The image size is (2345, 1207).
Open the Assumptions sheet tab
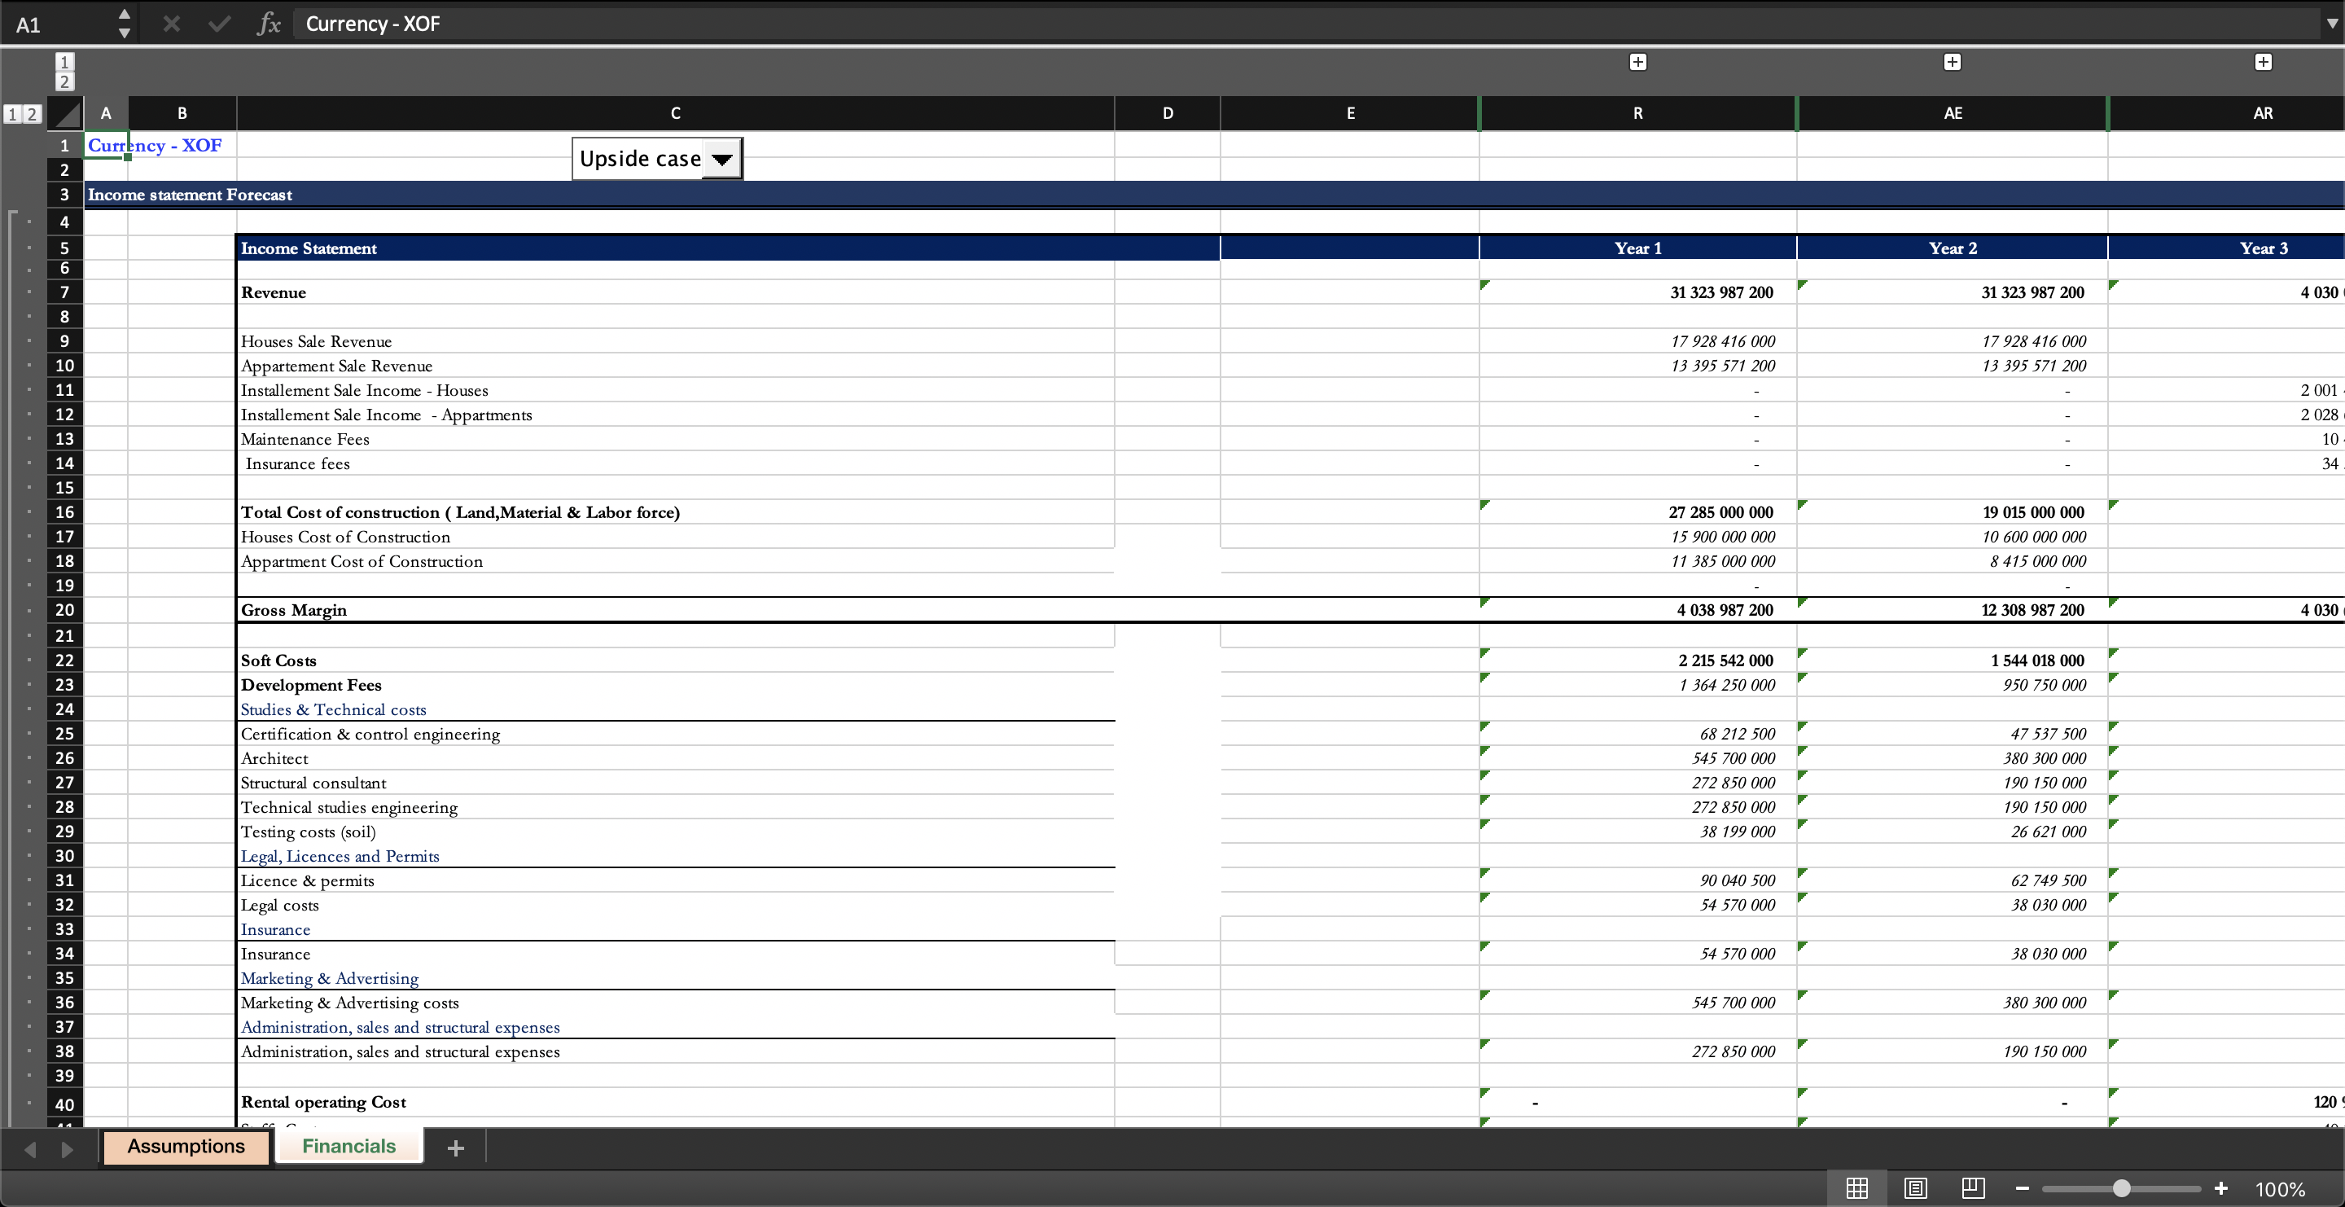(x=186, y=1146)
